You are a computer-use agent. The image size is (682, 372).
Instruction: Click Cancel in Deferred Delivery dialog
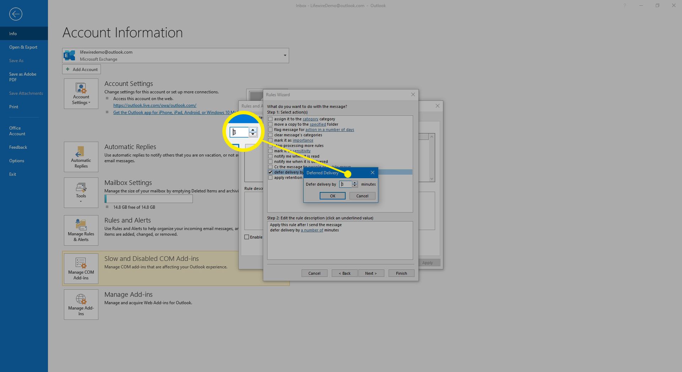coord(362,196)
